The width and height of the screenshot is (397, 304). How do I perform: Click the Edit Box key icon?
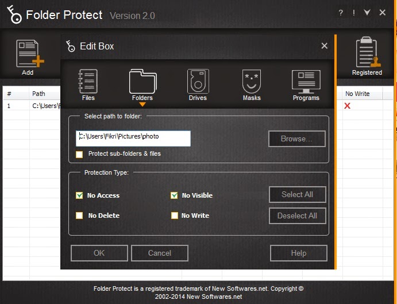pyautogui.click(x=71, y=46)
